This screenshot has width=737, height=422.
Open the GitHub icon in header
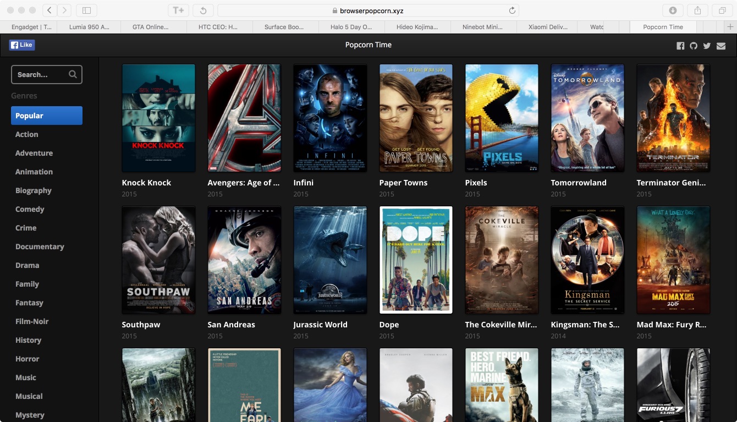click(694, 46)
